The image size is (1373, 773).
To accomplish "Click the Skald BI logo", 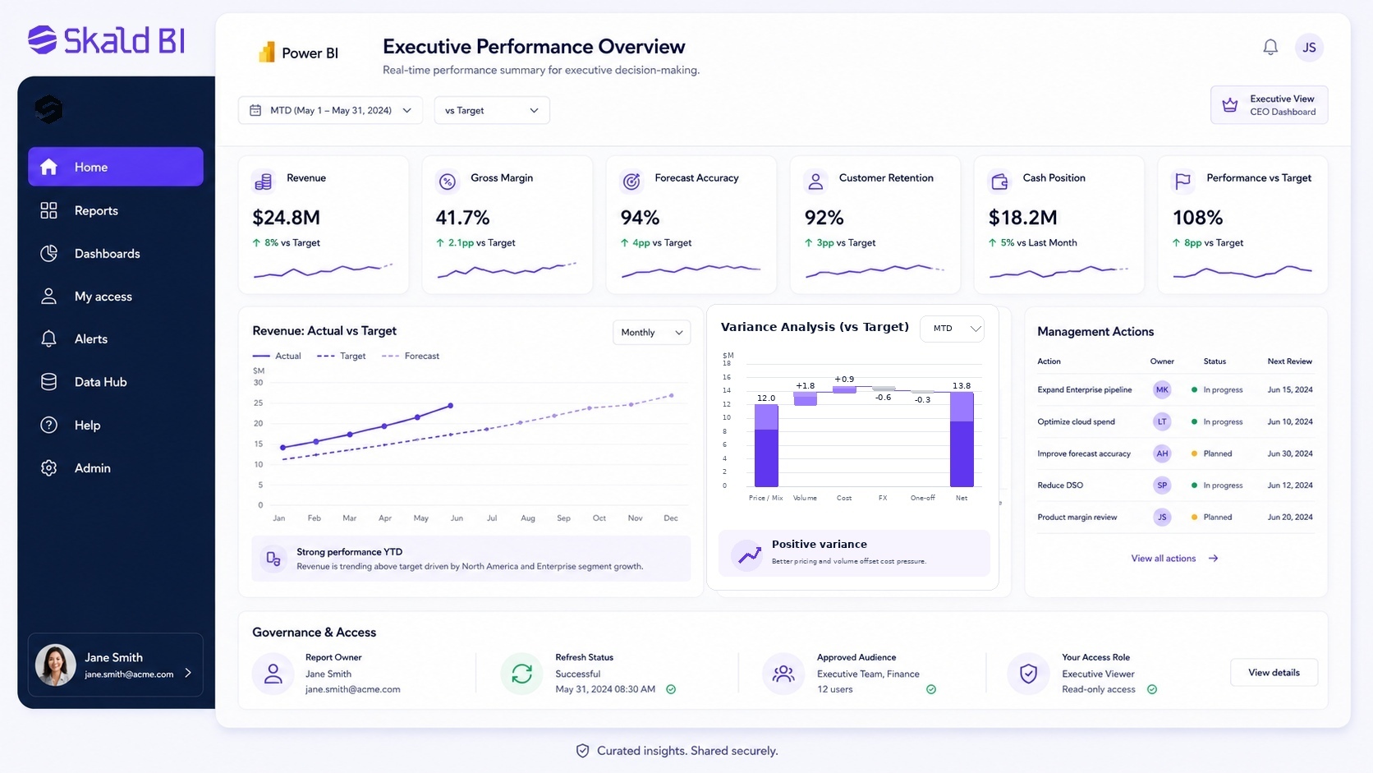I will (x=106, y=39).
